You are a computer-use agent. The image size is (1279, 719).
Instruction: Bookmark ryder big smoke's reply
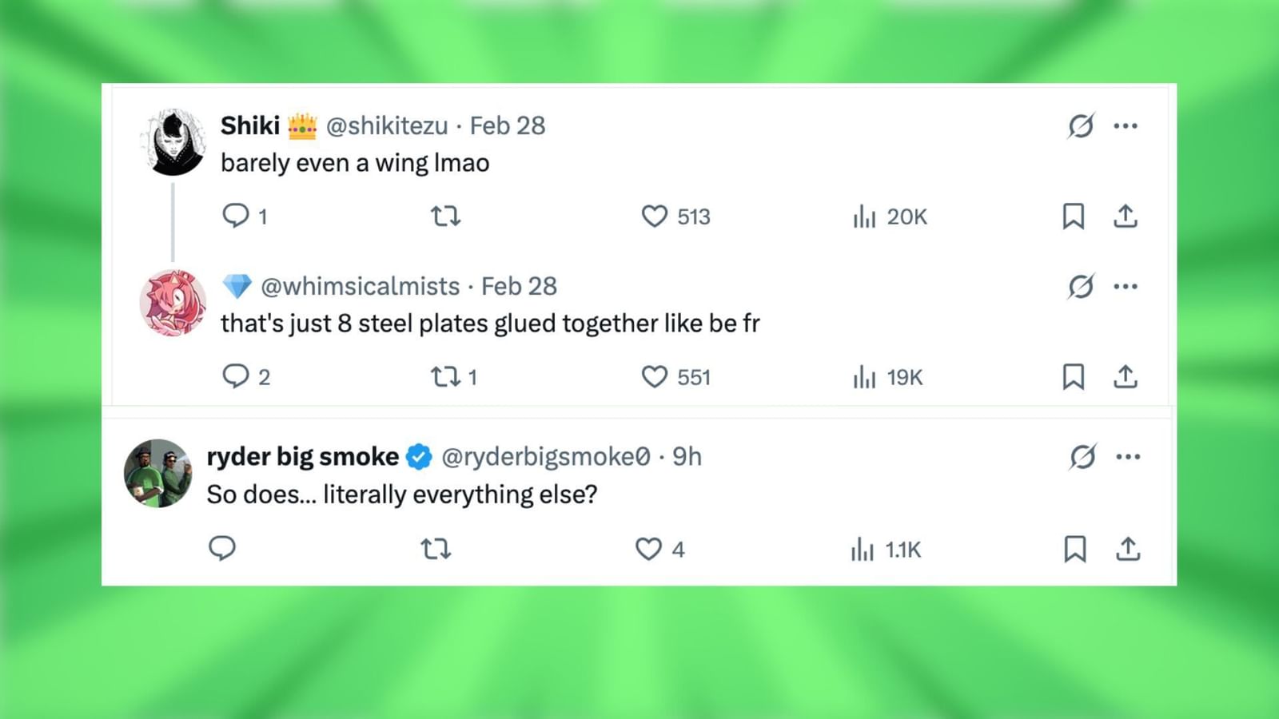point(1074,549)
